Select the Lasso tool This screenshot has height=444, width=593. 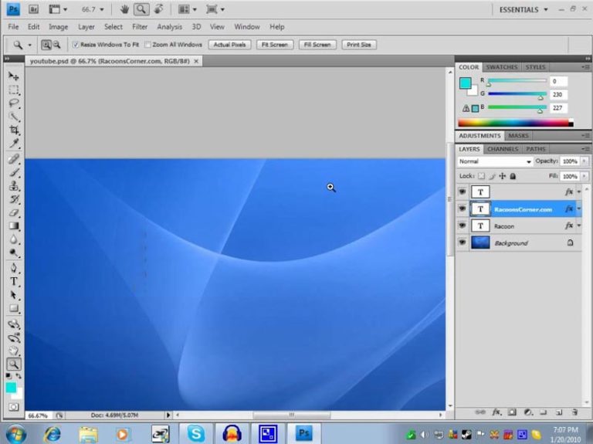(x=14, y=103)
